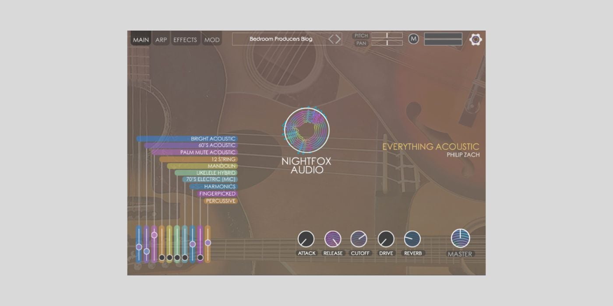Open the EFFECTS tab
This screenshot has height=306, width=613.
185,40
